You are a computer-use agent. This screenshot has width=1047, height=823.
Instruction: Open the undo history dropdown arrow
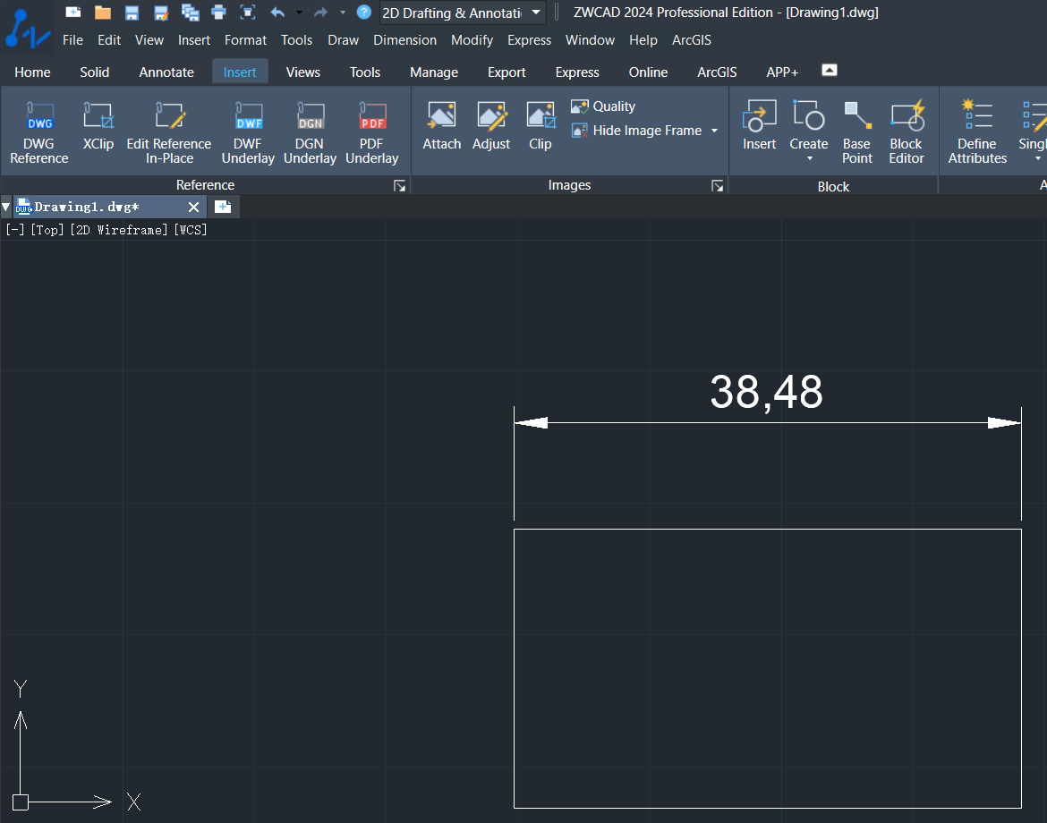299,12
